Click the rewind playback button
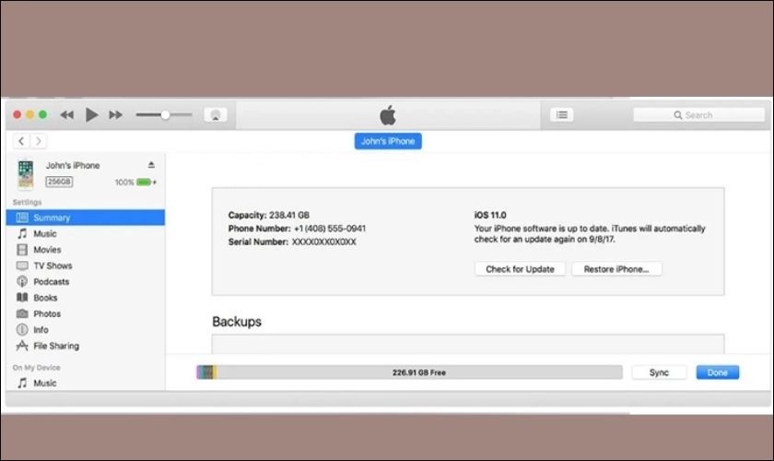This screenshot has height=461, width=774. point(66,115)
